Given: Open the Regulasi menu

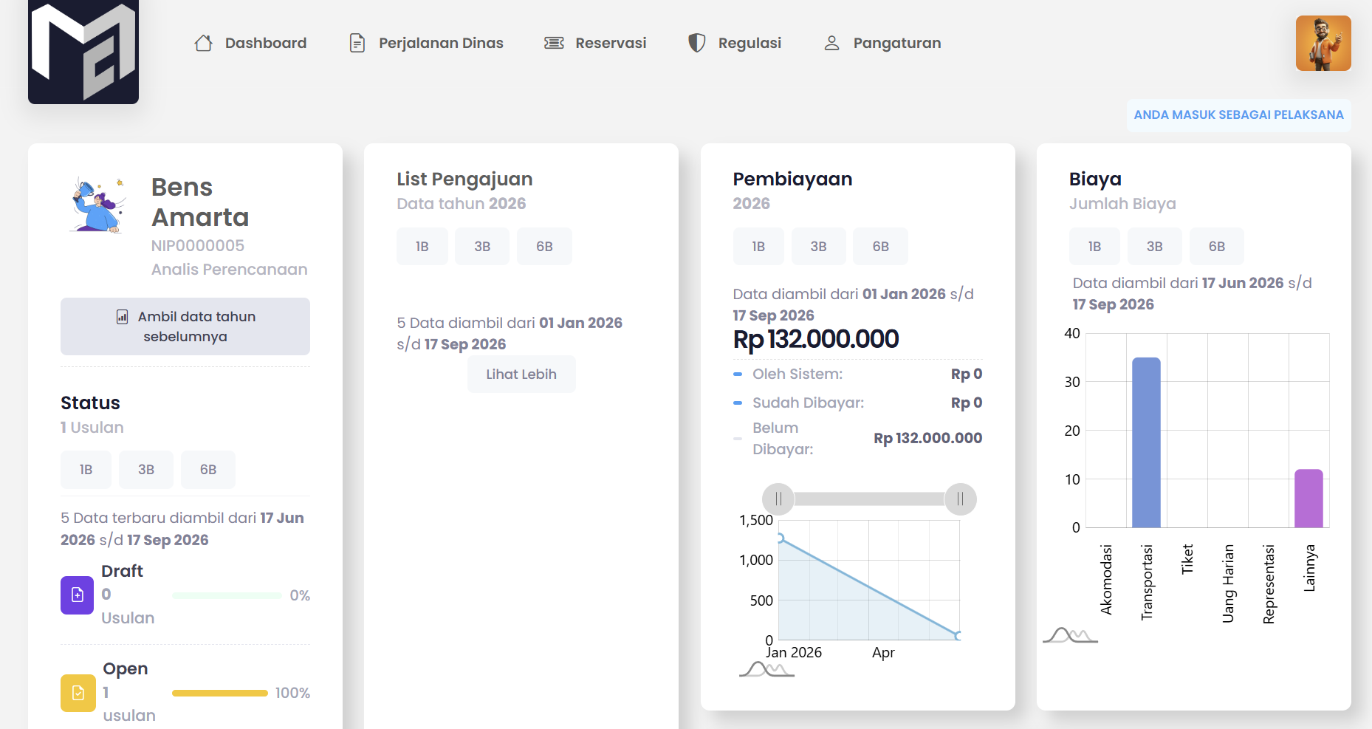Looking at the screenshot, I should (x=735, y=43).
